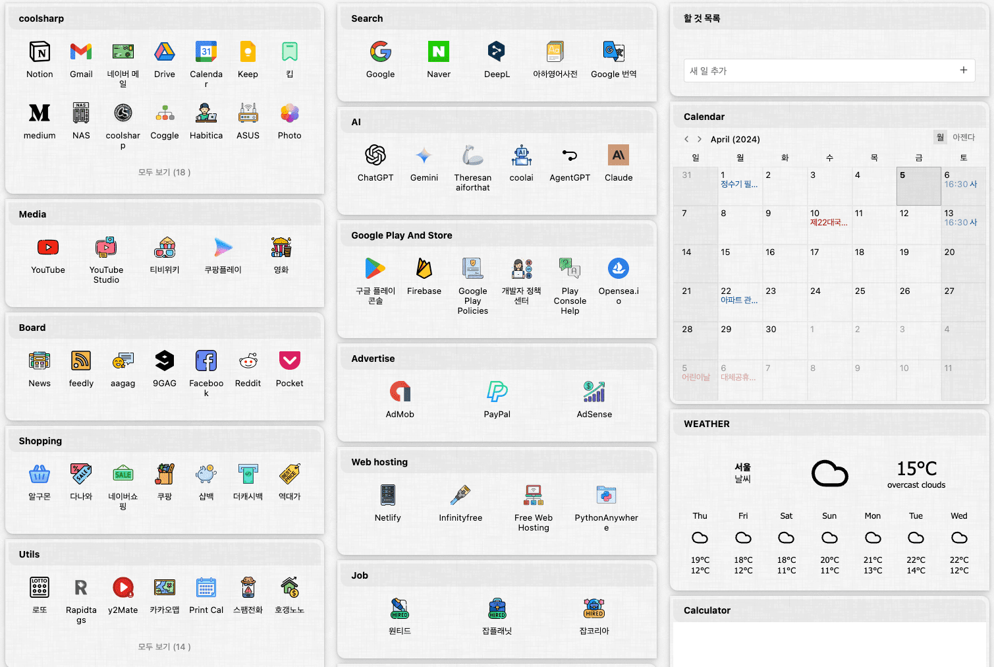
Task: Launch ChatGPT from the AI section
Action: point(375,156)
